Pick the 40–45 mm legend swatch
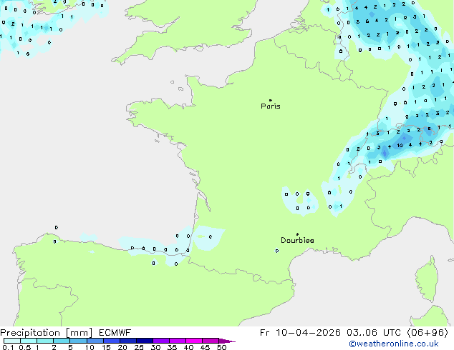The height and width of the screenshot is (350, 454). [194, 341]
